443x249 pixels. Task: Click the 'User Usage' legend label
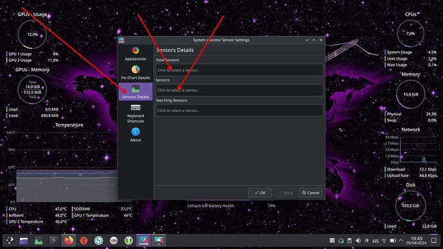397,59
